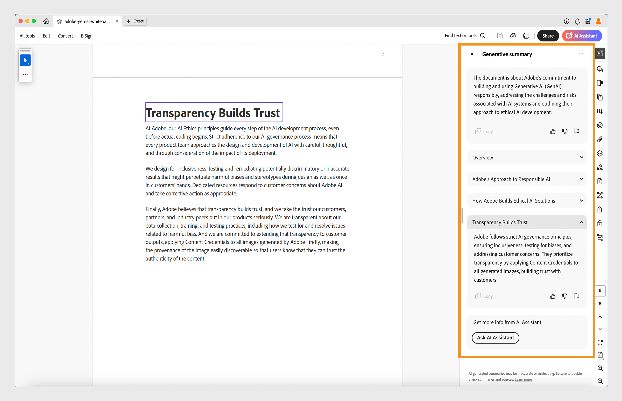The image size is (622, 401).
Task: Click the rotate view icon
Action: tap(600, 343)
